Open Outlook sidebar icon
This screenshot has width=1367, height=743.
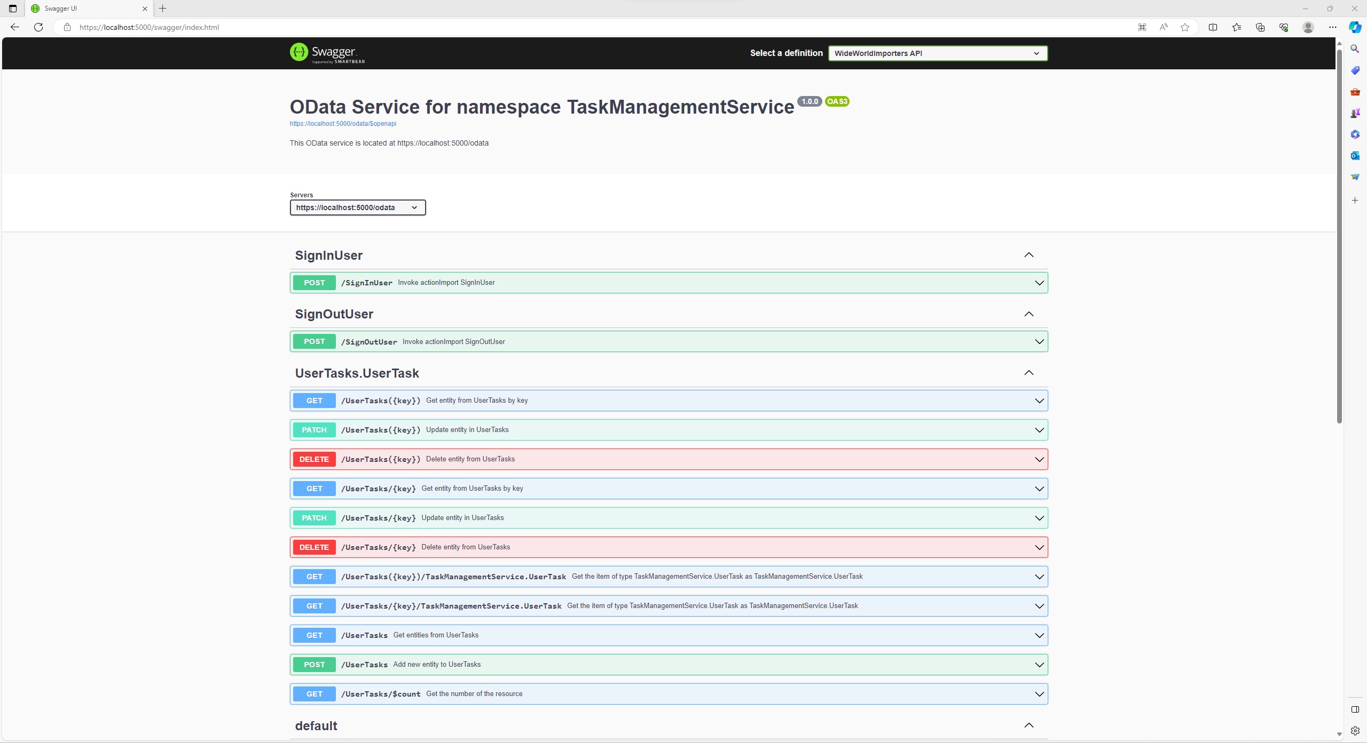tap(1355, 156)
